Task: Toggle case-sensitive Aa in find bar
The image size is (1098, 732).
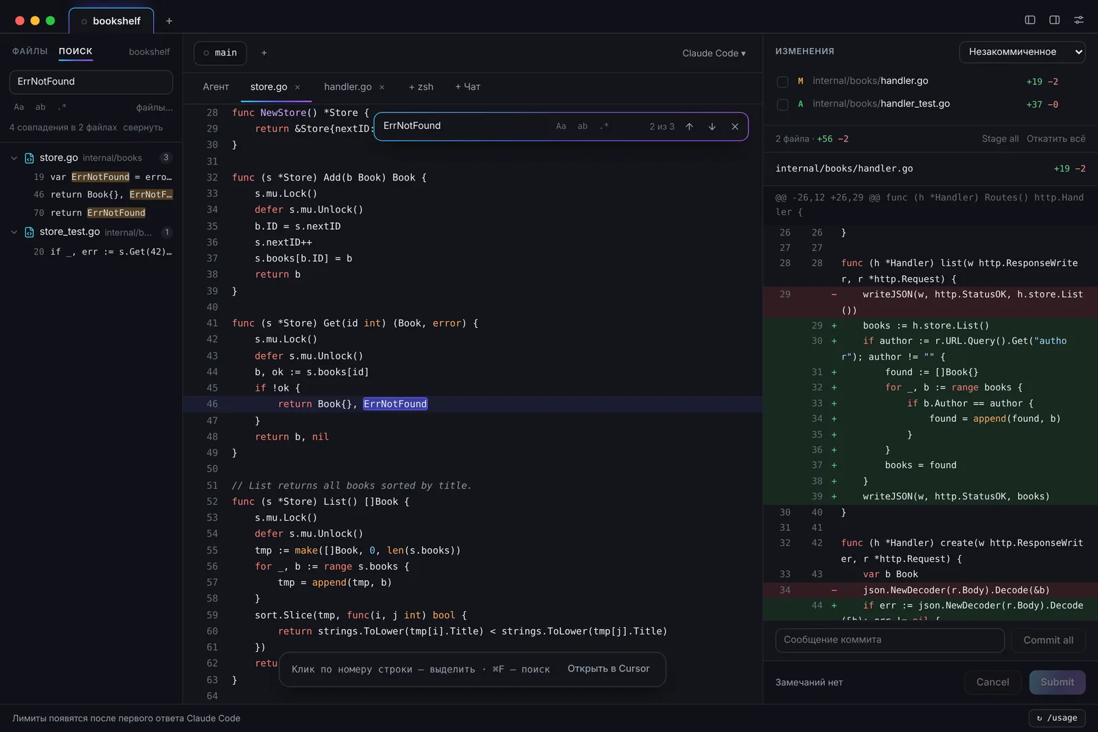Action: point(561,126)
